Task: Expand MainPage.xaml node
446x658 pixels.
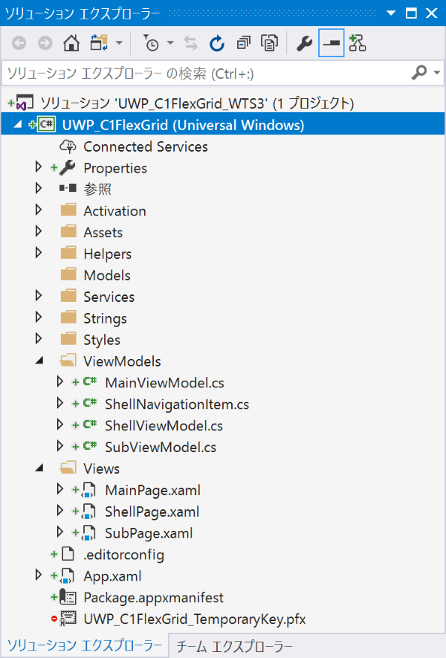Action: pyautogui.click(x=59, y=488)
